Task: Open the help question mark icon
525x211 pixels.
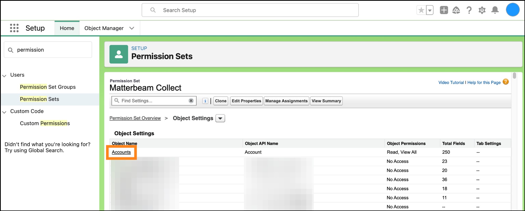Action: [x=469, y=10]
